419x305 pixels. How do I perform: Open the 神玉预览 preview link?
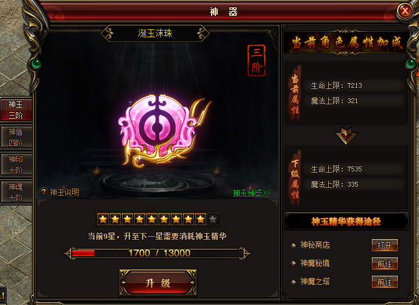[x=251, y=193]
